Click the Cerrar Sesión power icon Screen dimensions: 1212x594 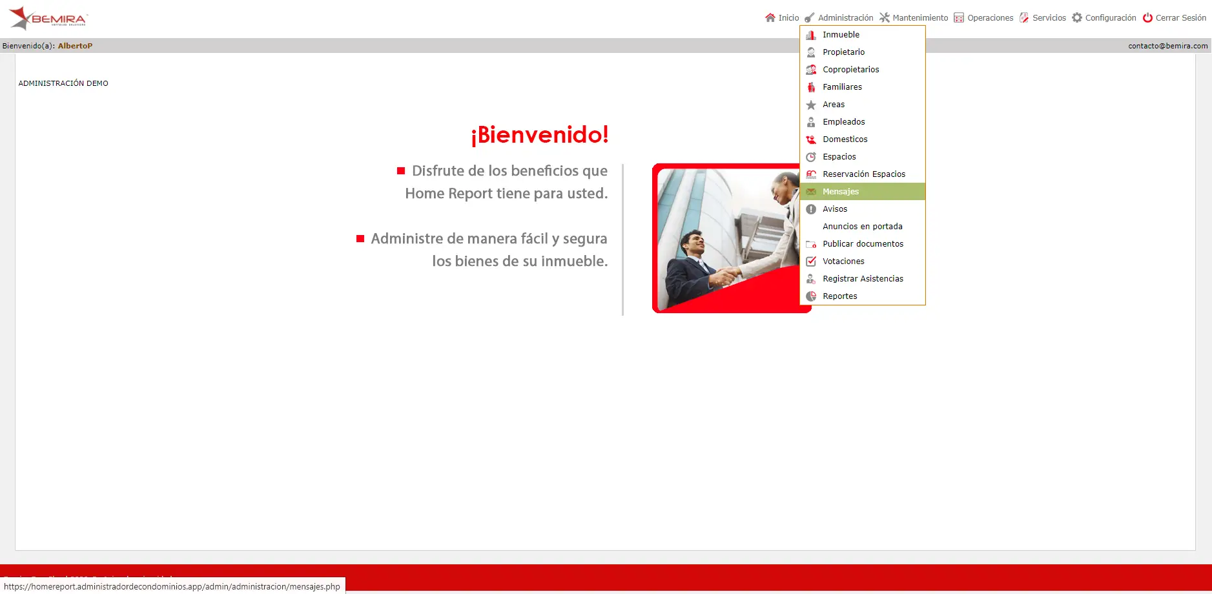[x=1147, y=17]
